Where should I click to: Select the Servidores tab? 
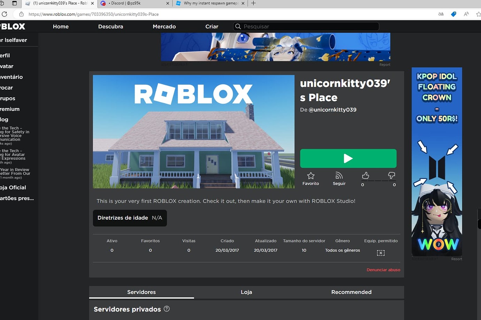pyautogui.click(x=142, y=292)
